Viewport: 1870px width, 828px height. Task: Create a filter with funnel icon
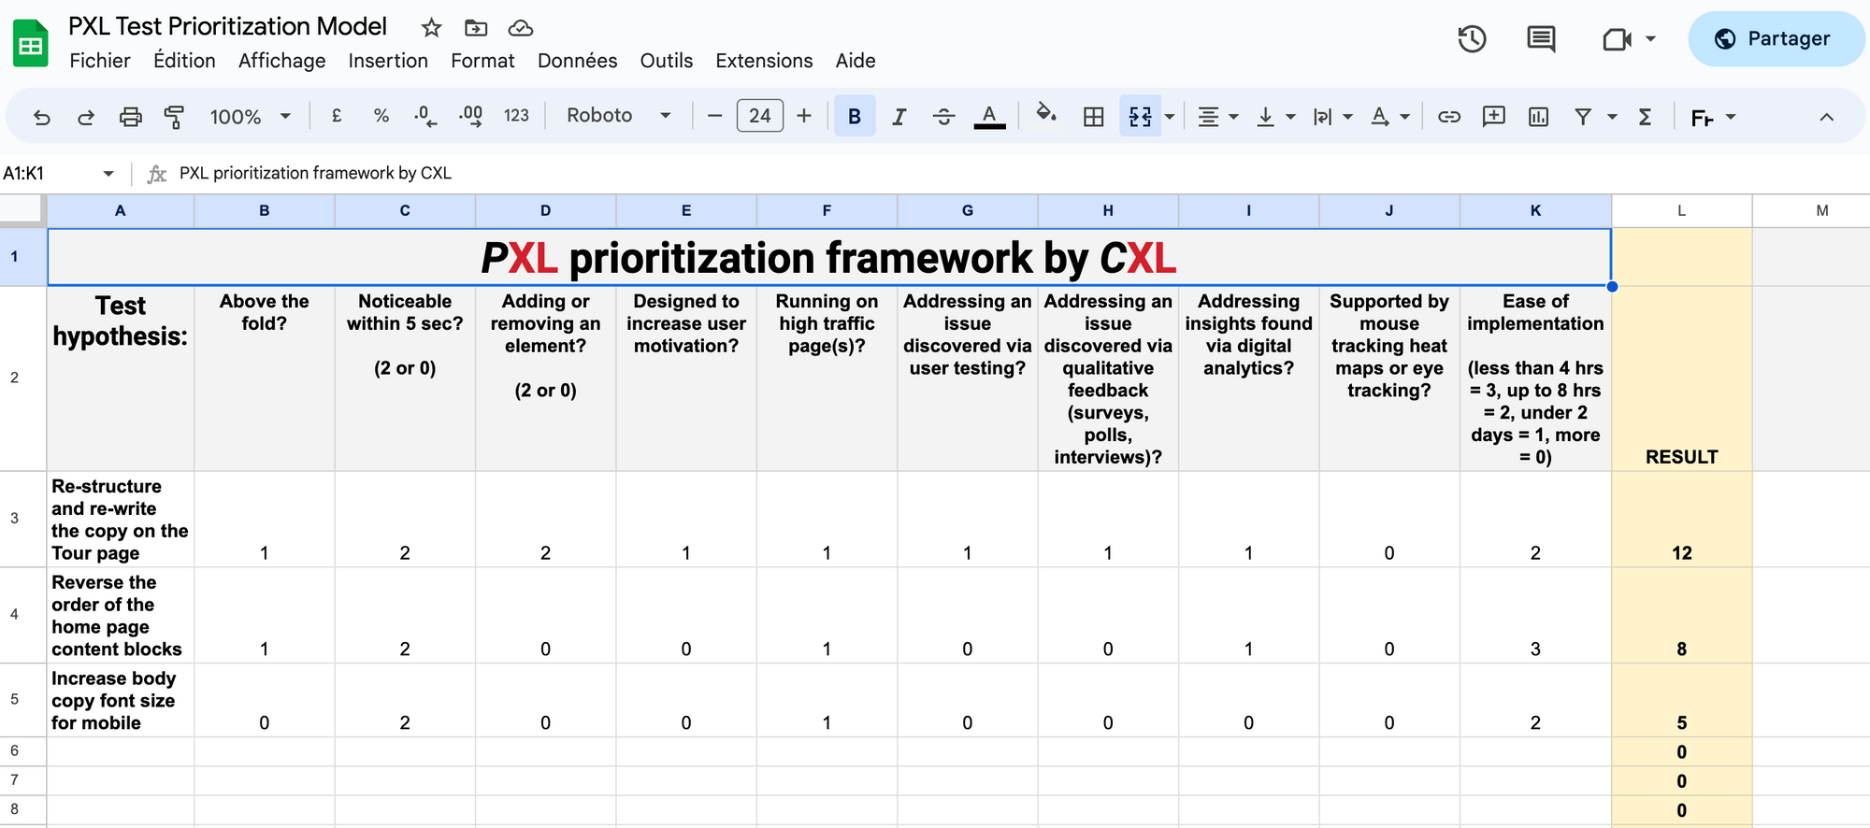1583,117
